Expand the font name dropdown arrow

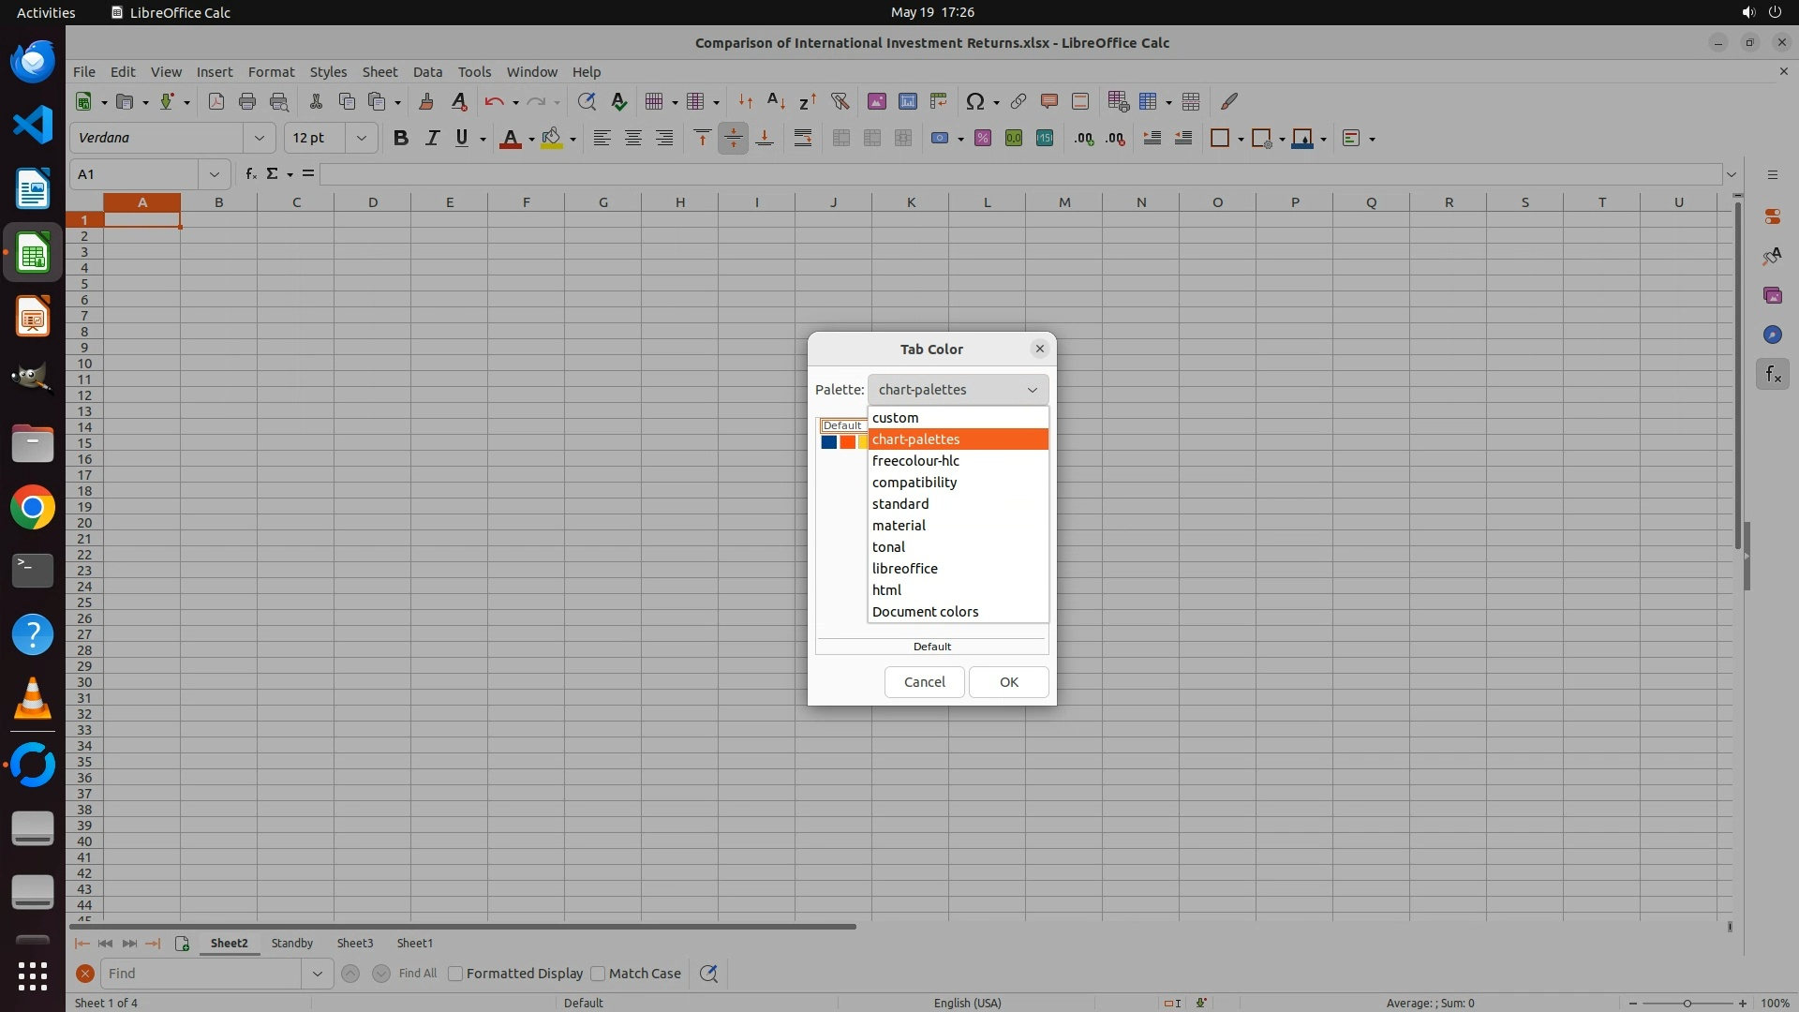click(x=260, y=138)
